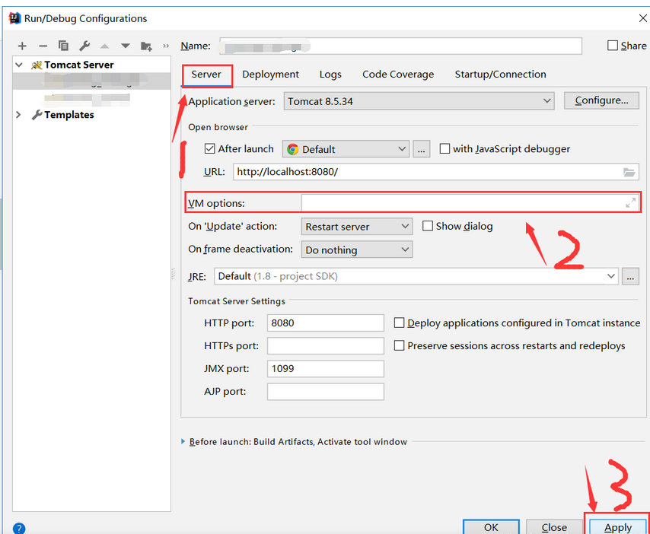The width and height of the screenshot is (650, 534).
Task: Click the Configure... button
Action: click(601, 100)
